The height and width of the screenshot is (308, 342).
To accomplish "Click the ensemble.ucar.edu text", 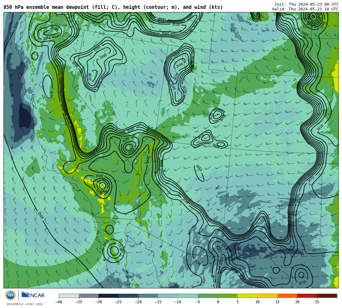I will pos(25,304).
